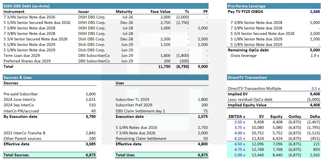
Task: Click the 'EBITDA x' column heading
Action: (237, 116)
